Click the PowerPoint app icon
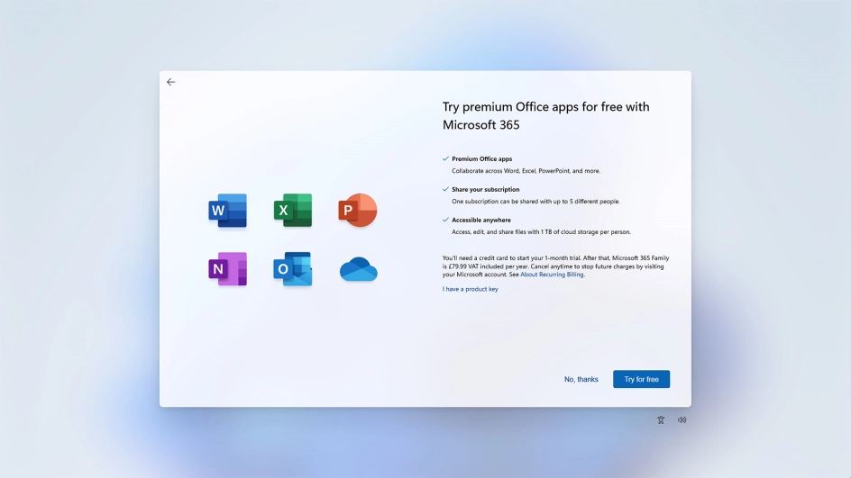This screenshot has width=851, height=478. (358, 211)
